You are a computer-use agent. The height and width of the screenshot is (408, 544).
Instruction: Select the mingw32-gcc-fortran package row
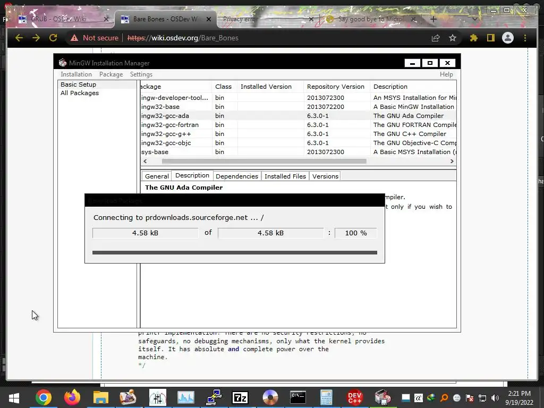299,125
